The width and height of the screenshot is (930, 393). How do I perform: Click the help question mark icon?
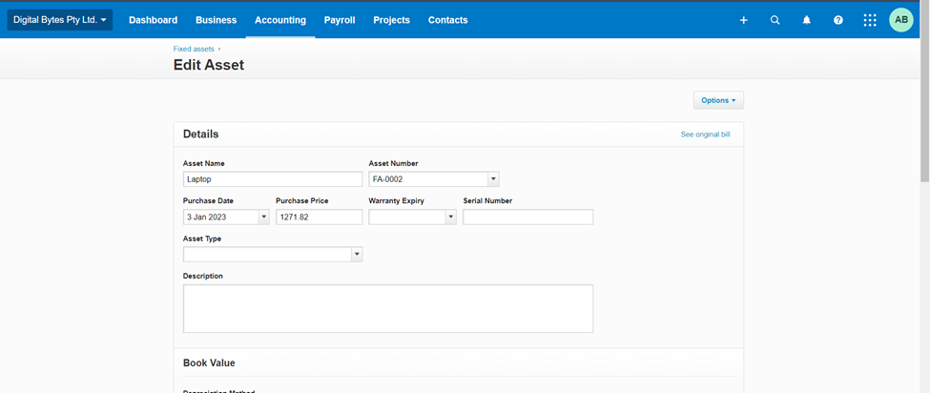click(x=838, y=20)
